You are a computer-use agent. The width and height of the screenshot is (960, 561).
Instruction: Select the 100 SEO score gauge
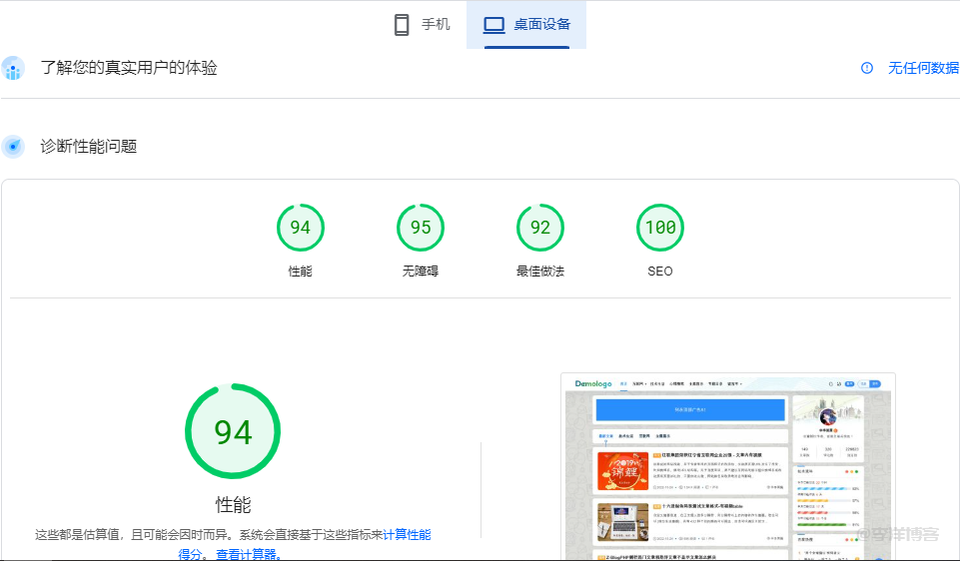(x=660, y=228)
